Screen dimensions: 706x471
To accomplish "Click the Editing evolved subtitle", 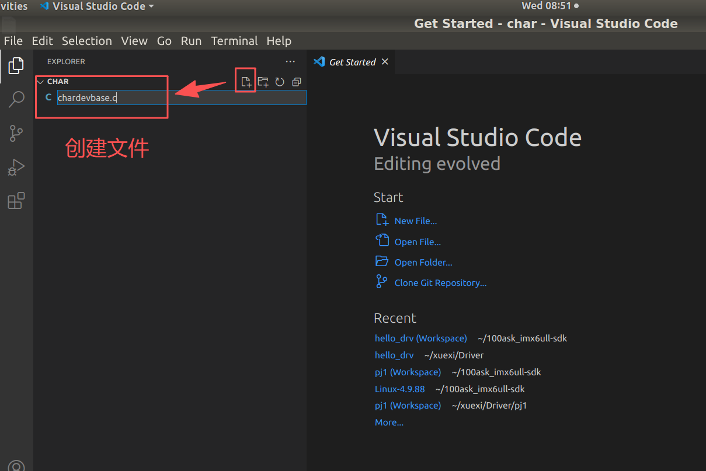I will tap(437, 163).
